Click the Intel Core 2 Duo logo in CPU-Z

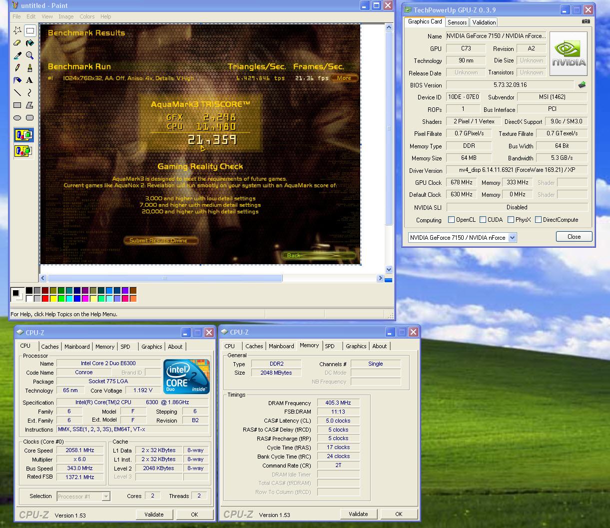click(187, 377)
